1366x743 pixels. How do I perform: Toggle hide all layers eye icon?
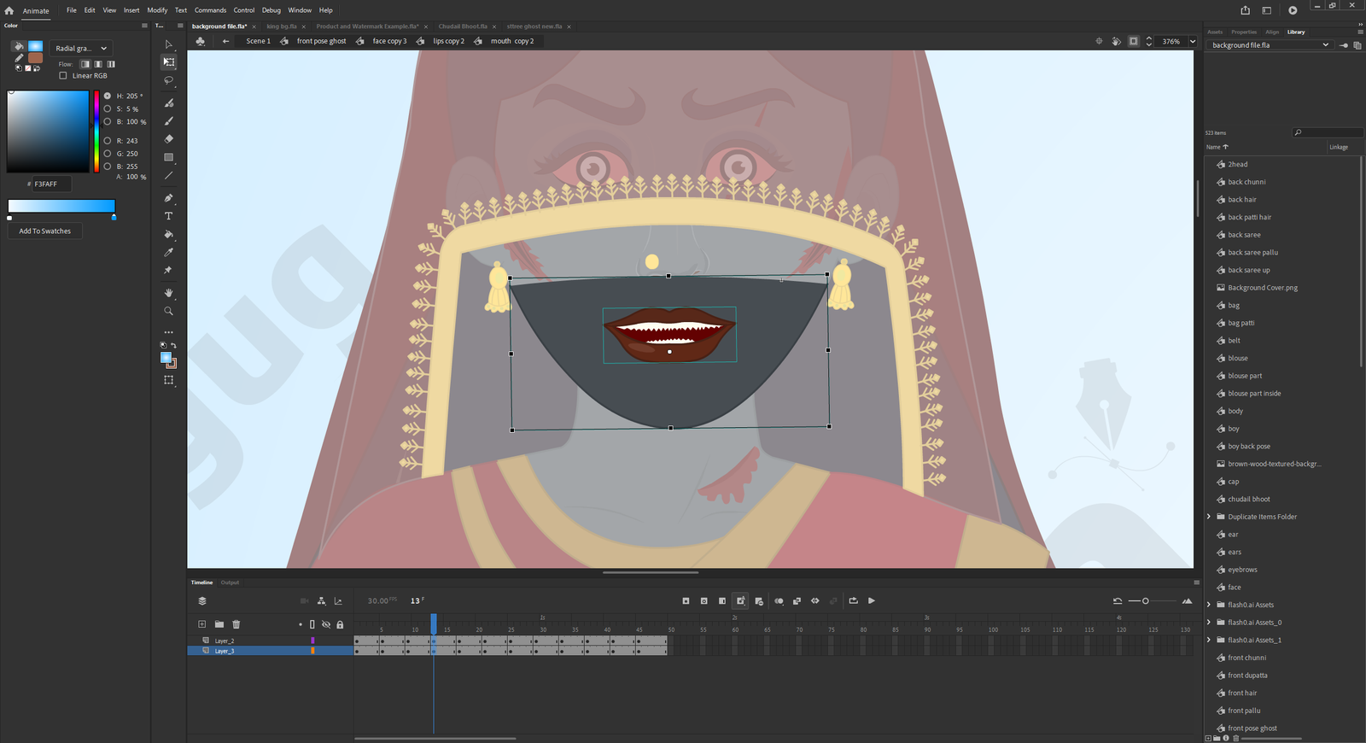326,624
